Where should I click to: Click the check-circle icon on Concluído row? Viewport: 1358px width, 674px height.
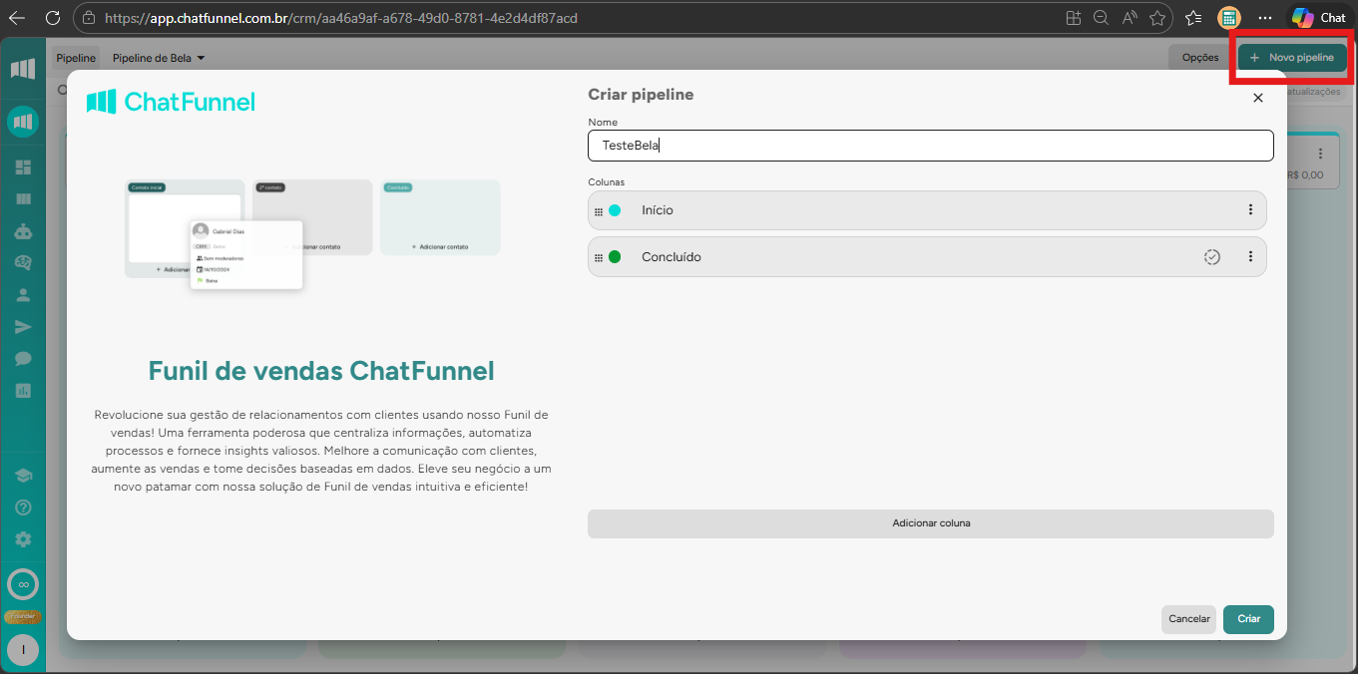(x=1212, y=257)
